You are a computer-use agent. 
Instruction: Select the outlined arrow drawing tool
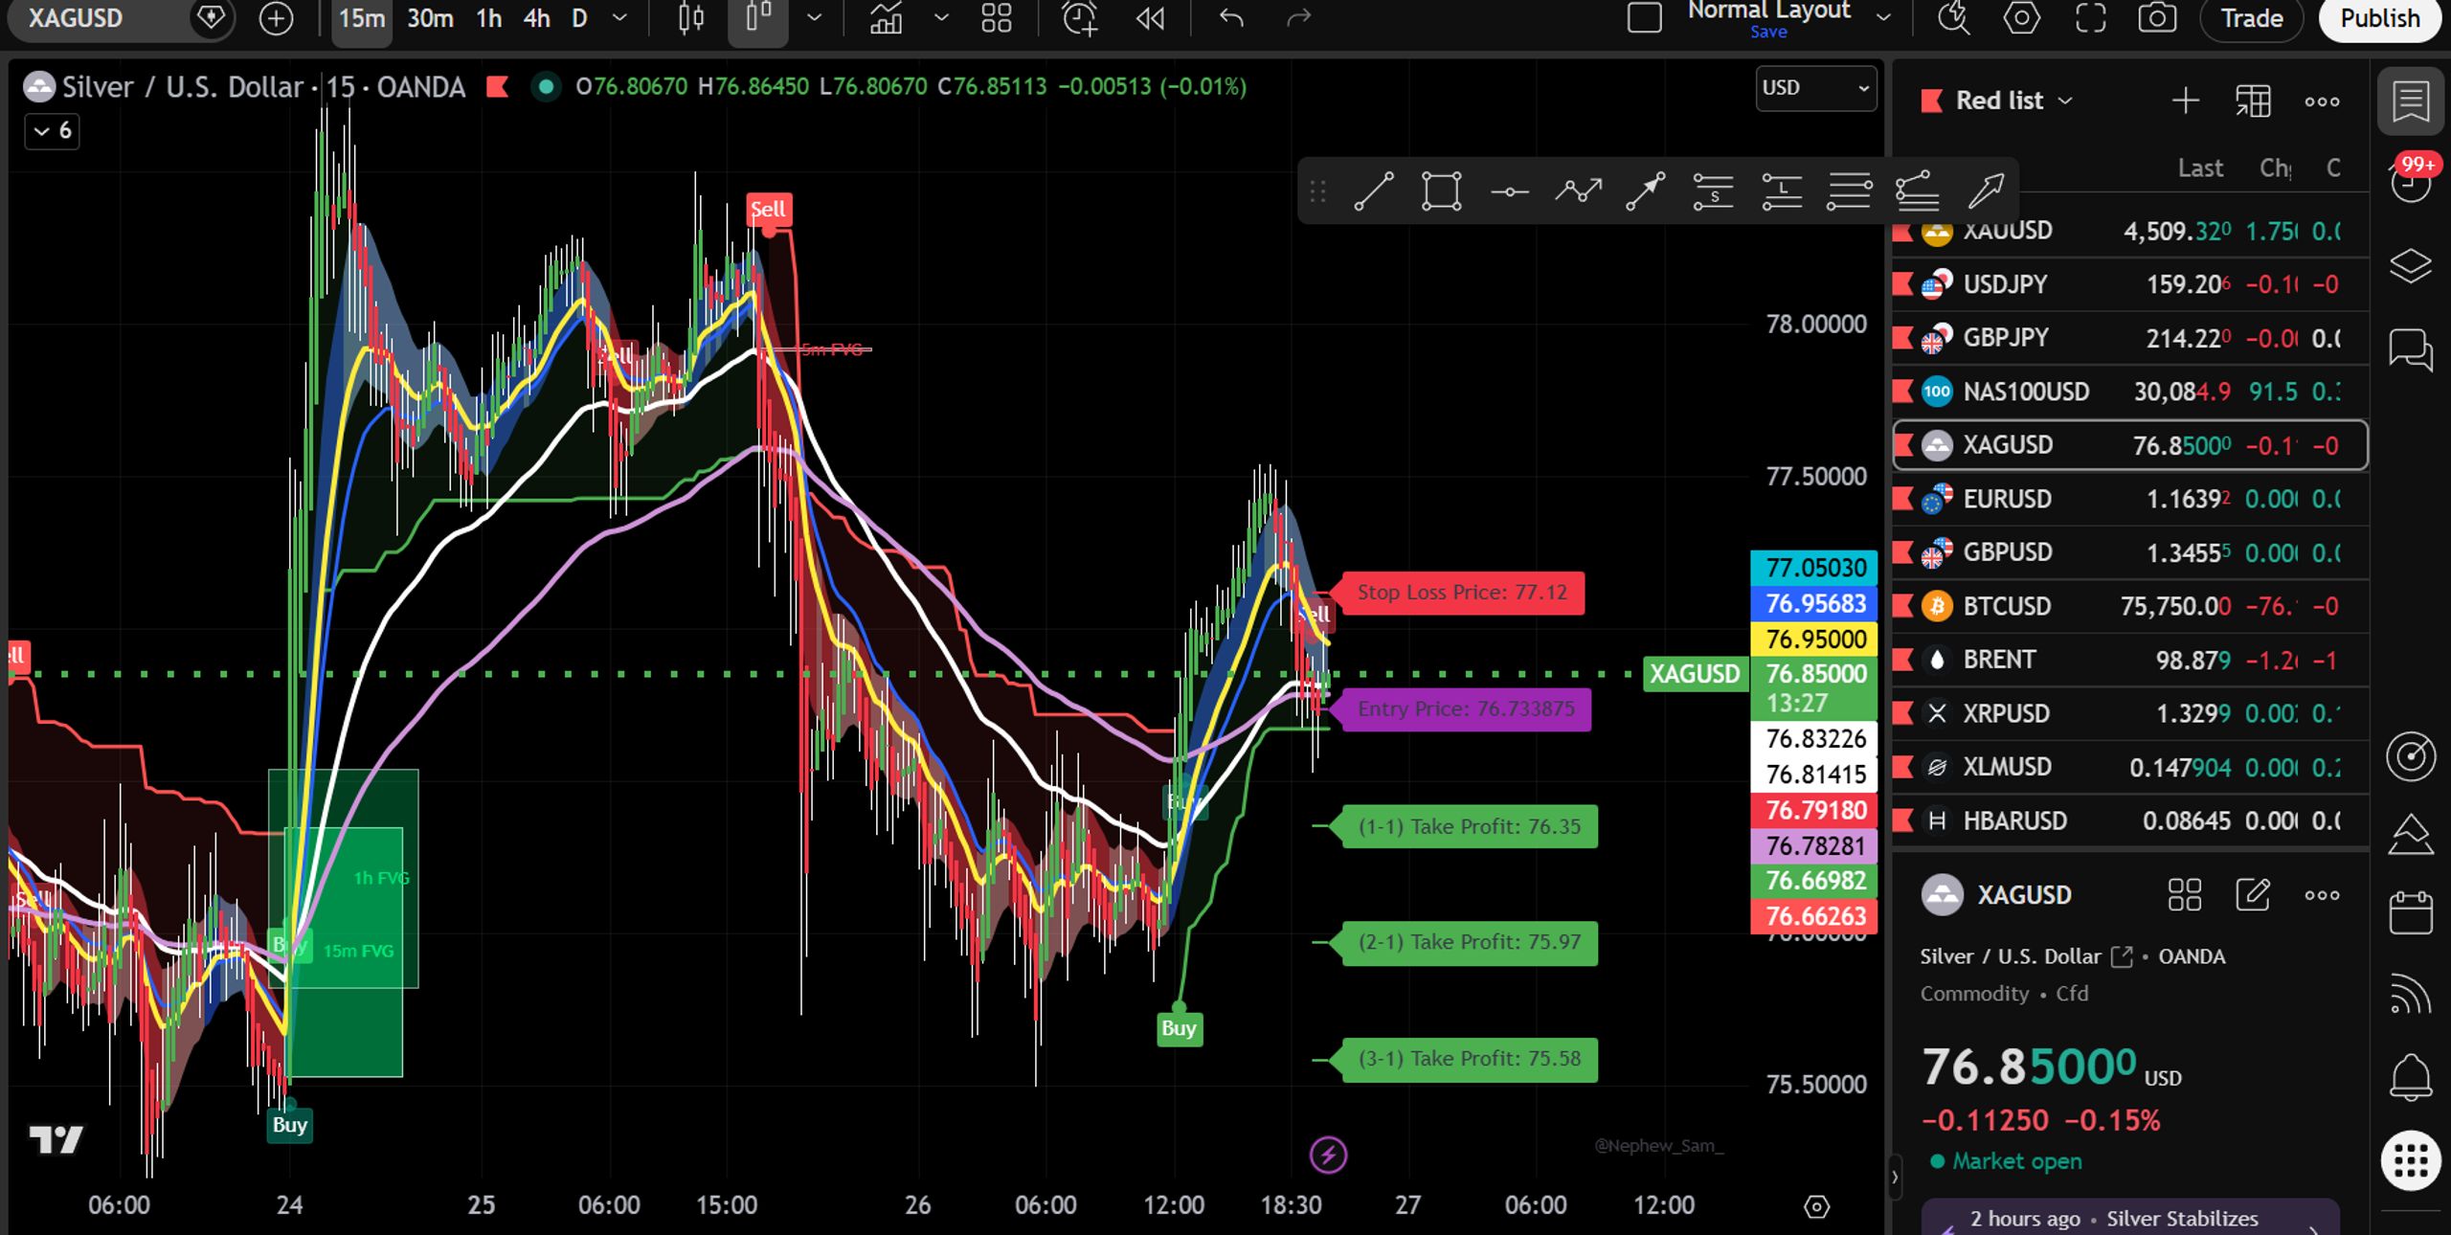click(x=1986, y=191)
